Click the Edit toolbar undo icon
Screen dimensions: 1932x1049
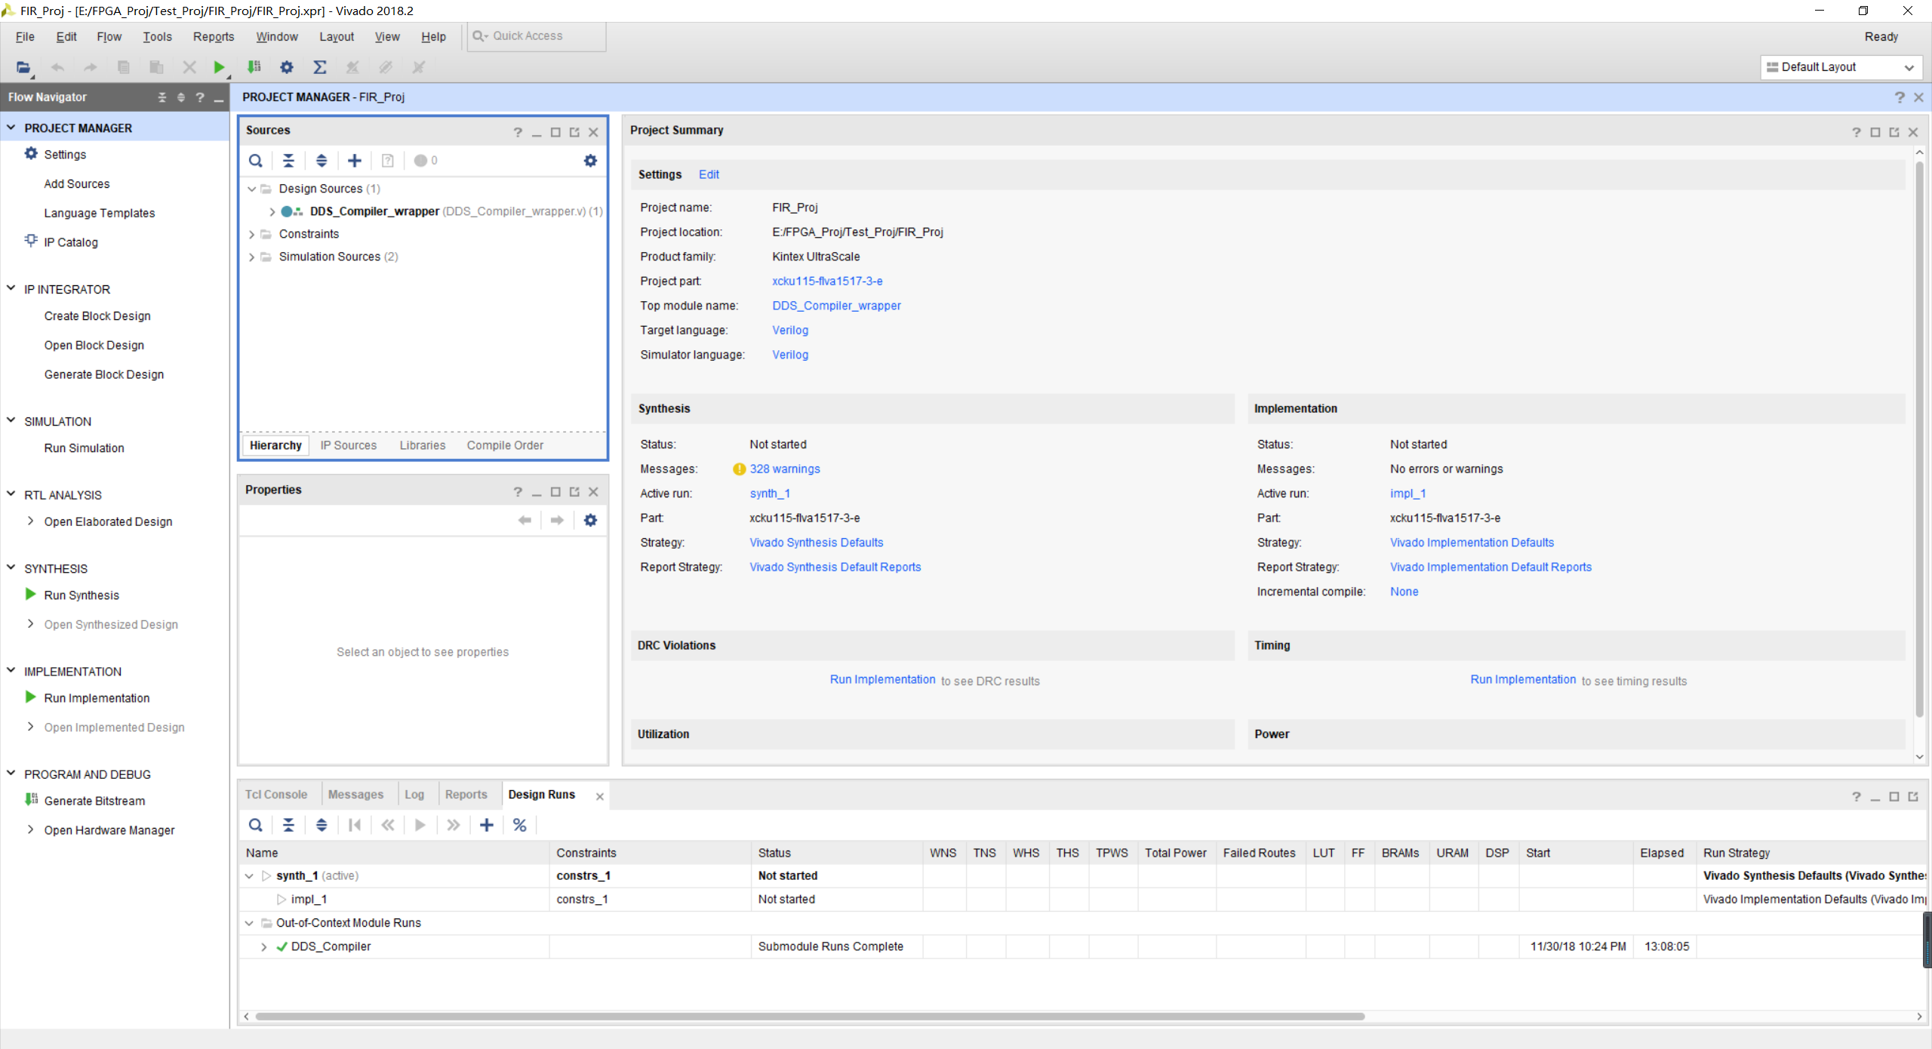click(57, 67)
